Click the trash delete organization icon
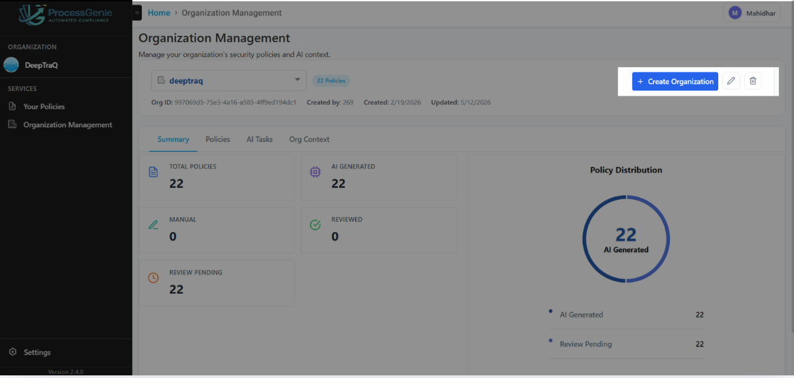This screenshot has height=378, width=794. coord(753,81)
